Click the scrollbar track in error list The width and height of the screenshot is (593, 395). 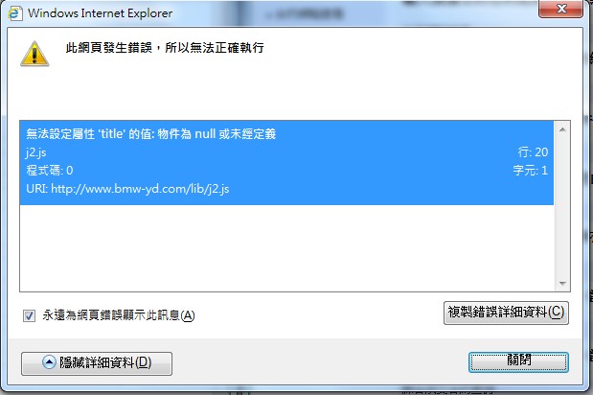[x=562, y=206]
